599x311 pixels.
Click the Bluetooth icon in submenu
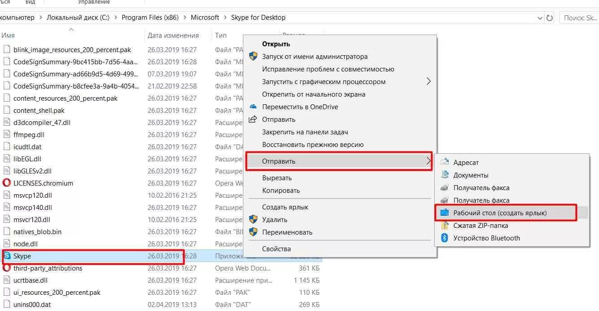[x=445, y=238]
